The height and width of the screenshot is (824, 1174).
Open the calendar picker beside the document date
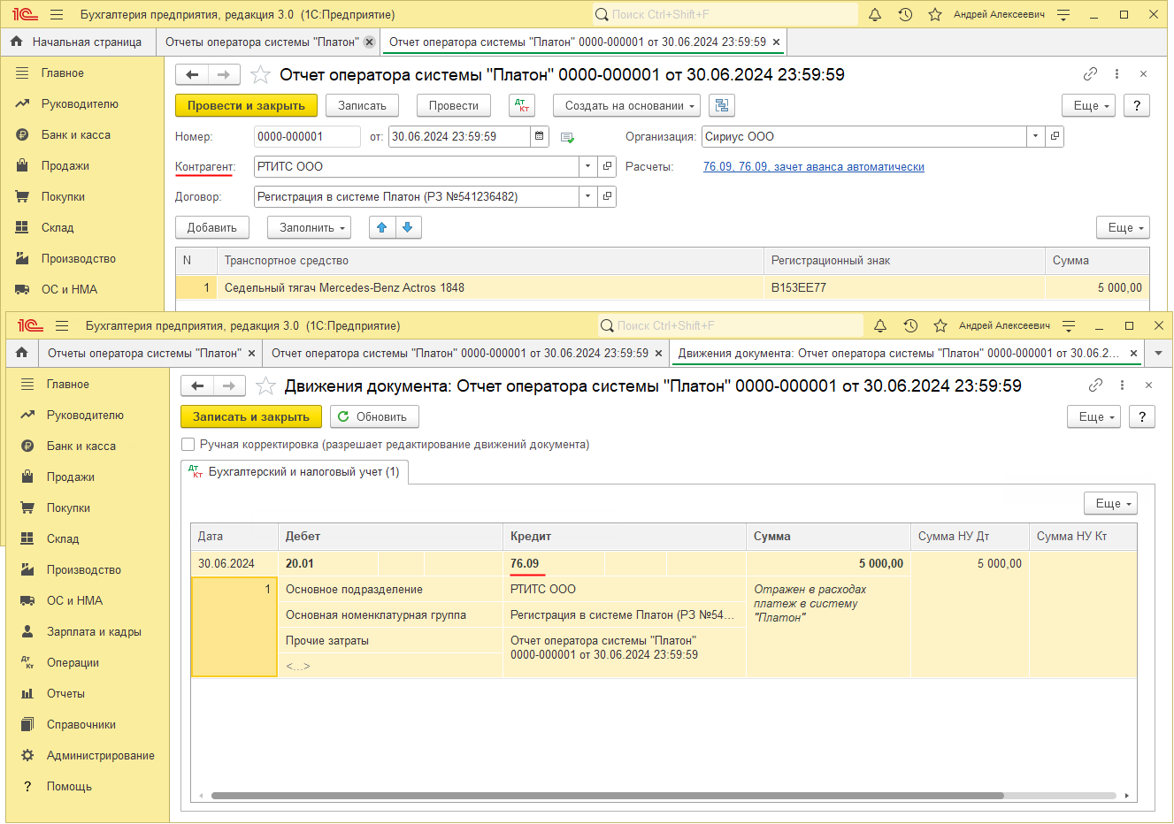tap(540, 136)
